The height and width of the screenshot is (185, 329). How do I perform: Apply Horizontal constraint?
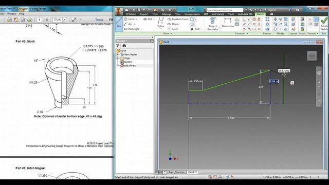pyautogui.click(x=254, y=24)
